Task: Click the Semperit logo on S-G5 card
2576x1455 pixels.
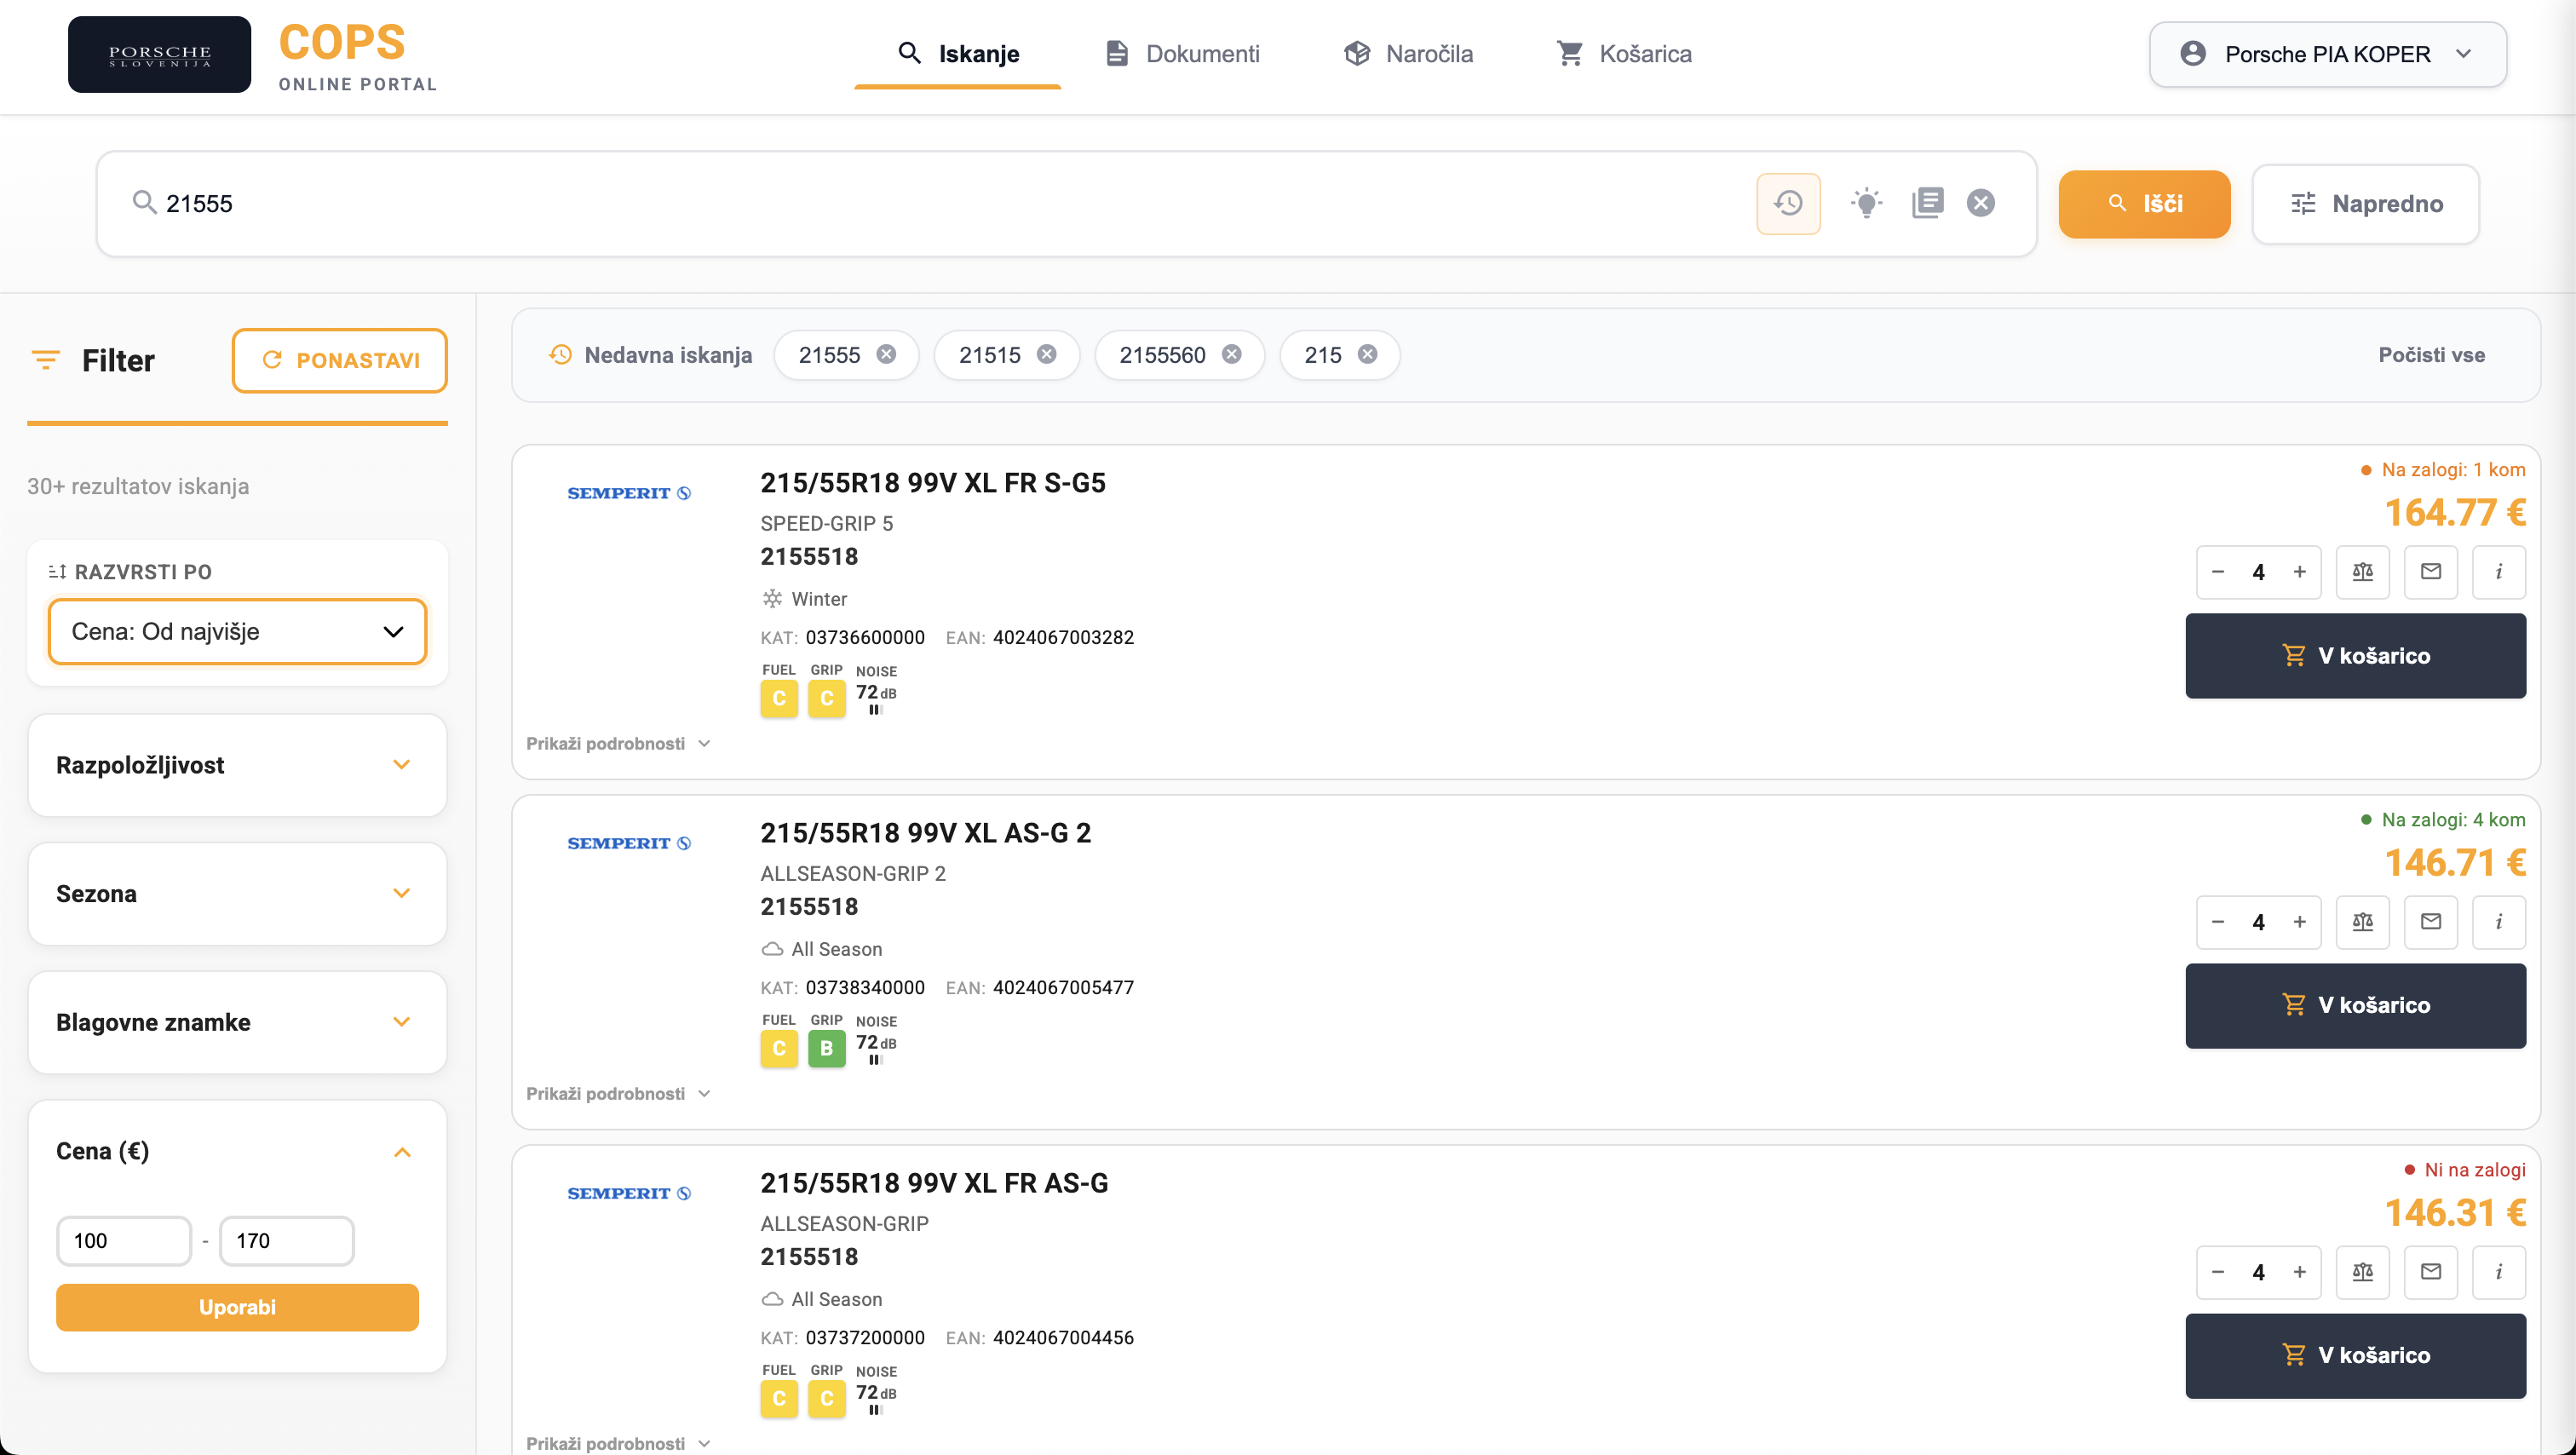Action: 628,493
